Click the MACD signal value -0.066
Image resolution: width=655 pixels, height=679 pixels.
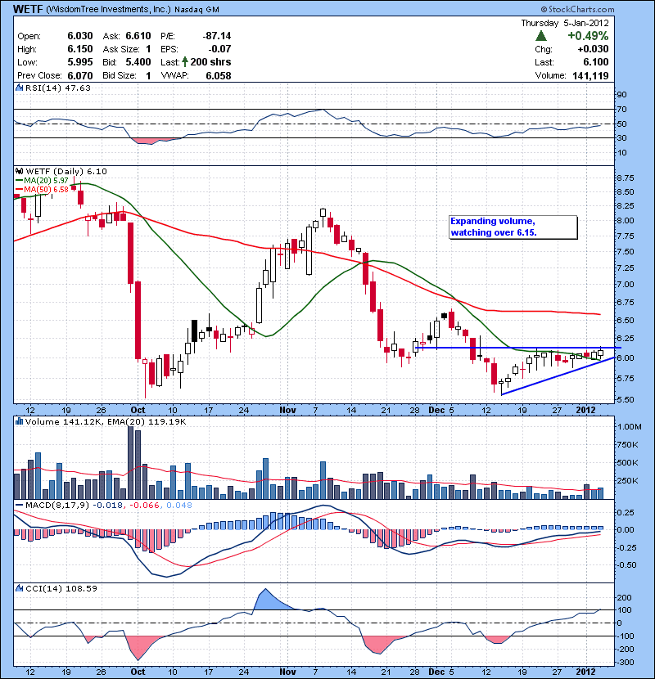(145, 505)
